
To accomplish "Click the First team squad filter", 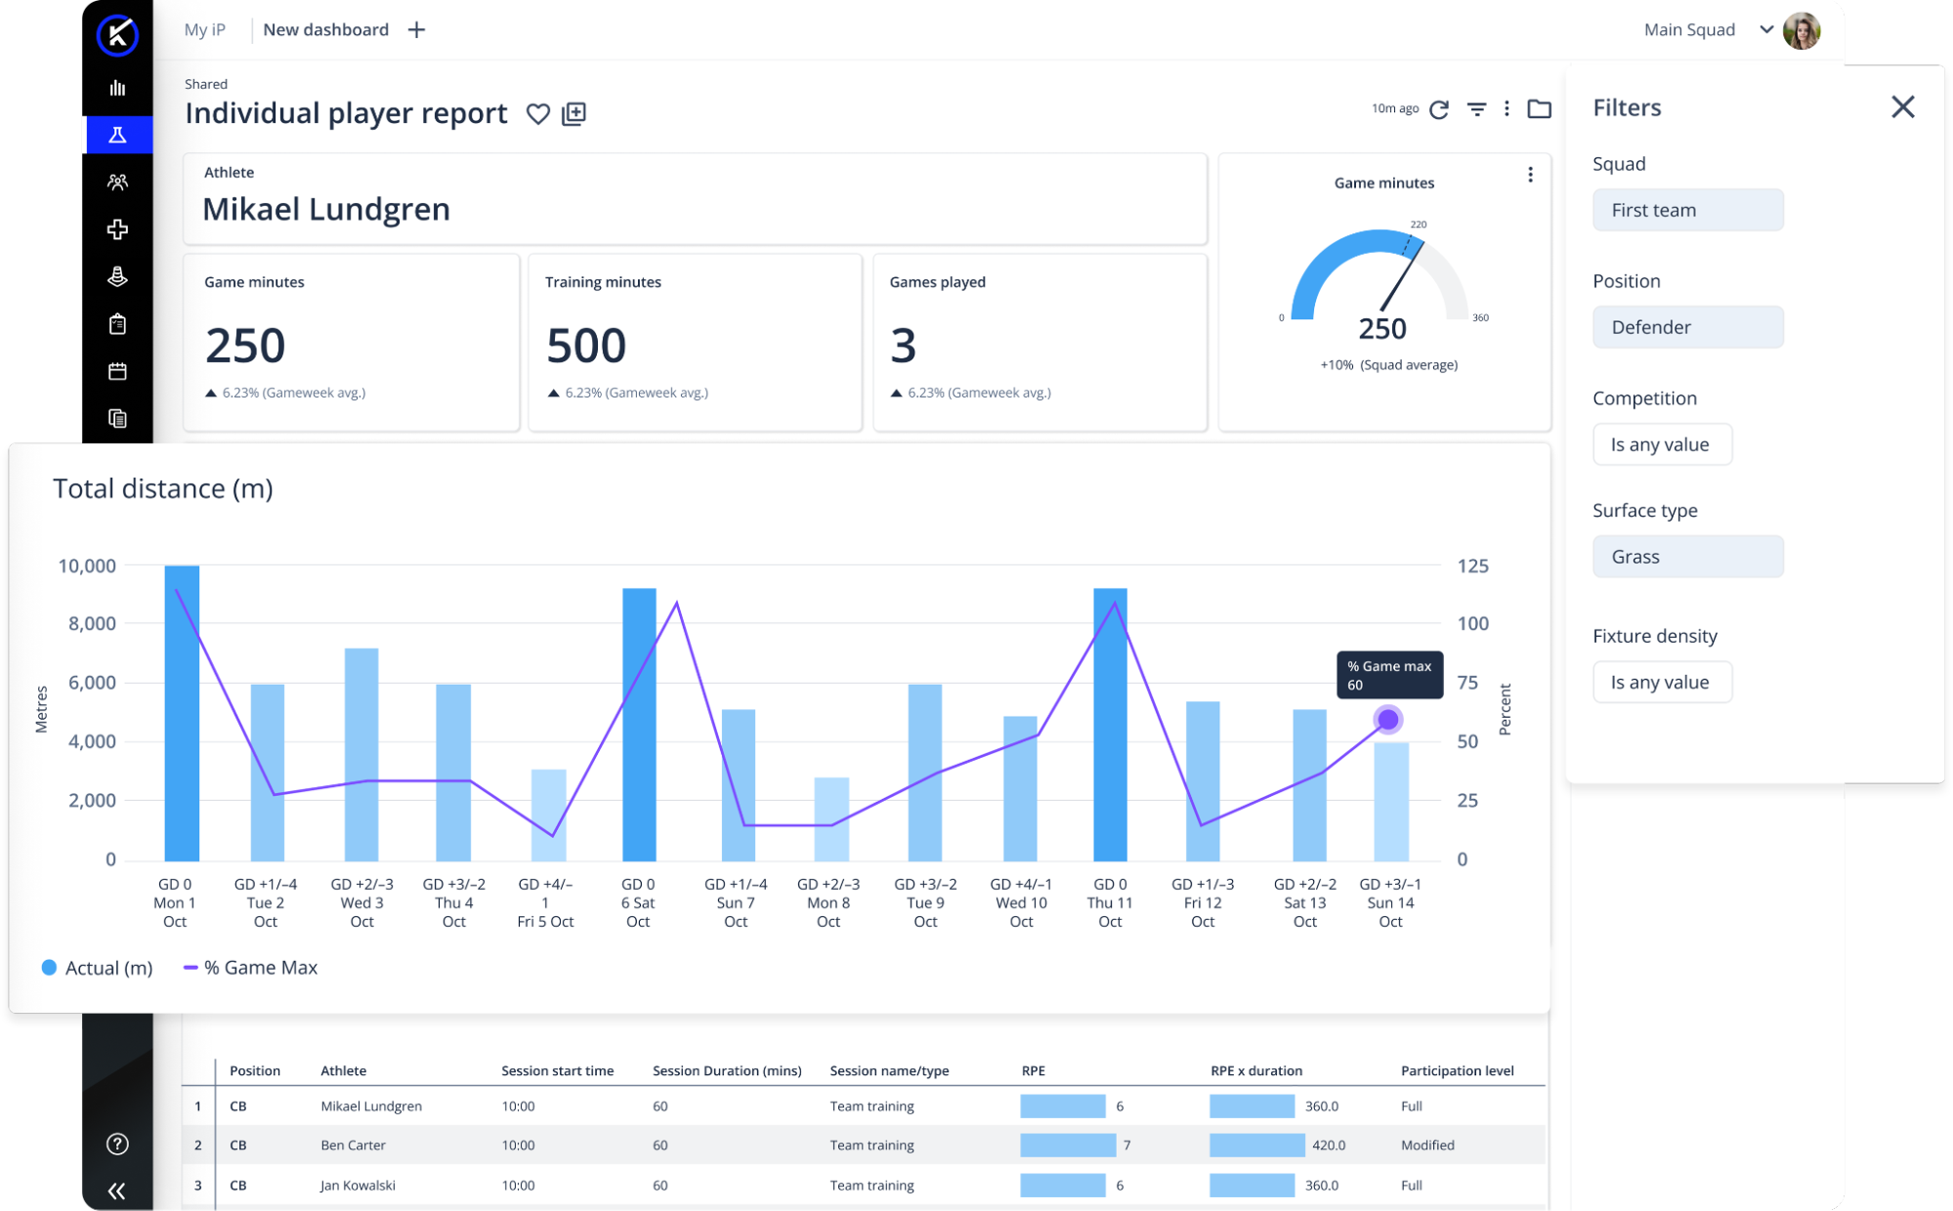I will pyautogui.click(x=1687, y=210).
